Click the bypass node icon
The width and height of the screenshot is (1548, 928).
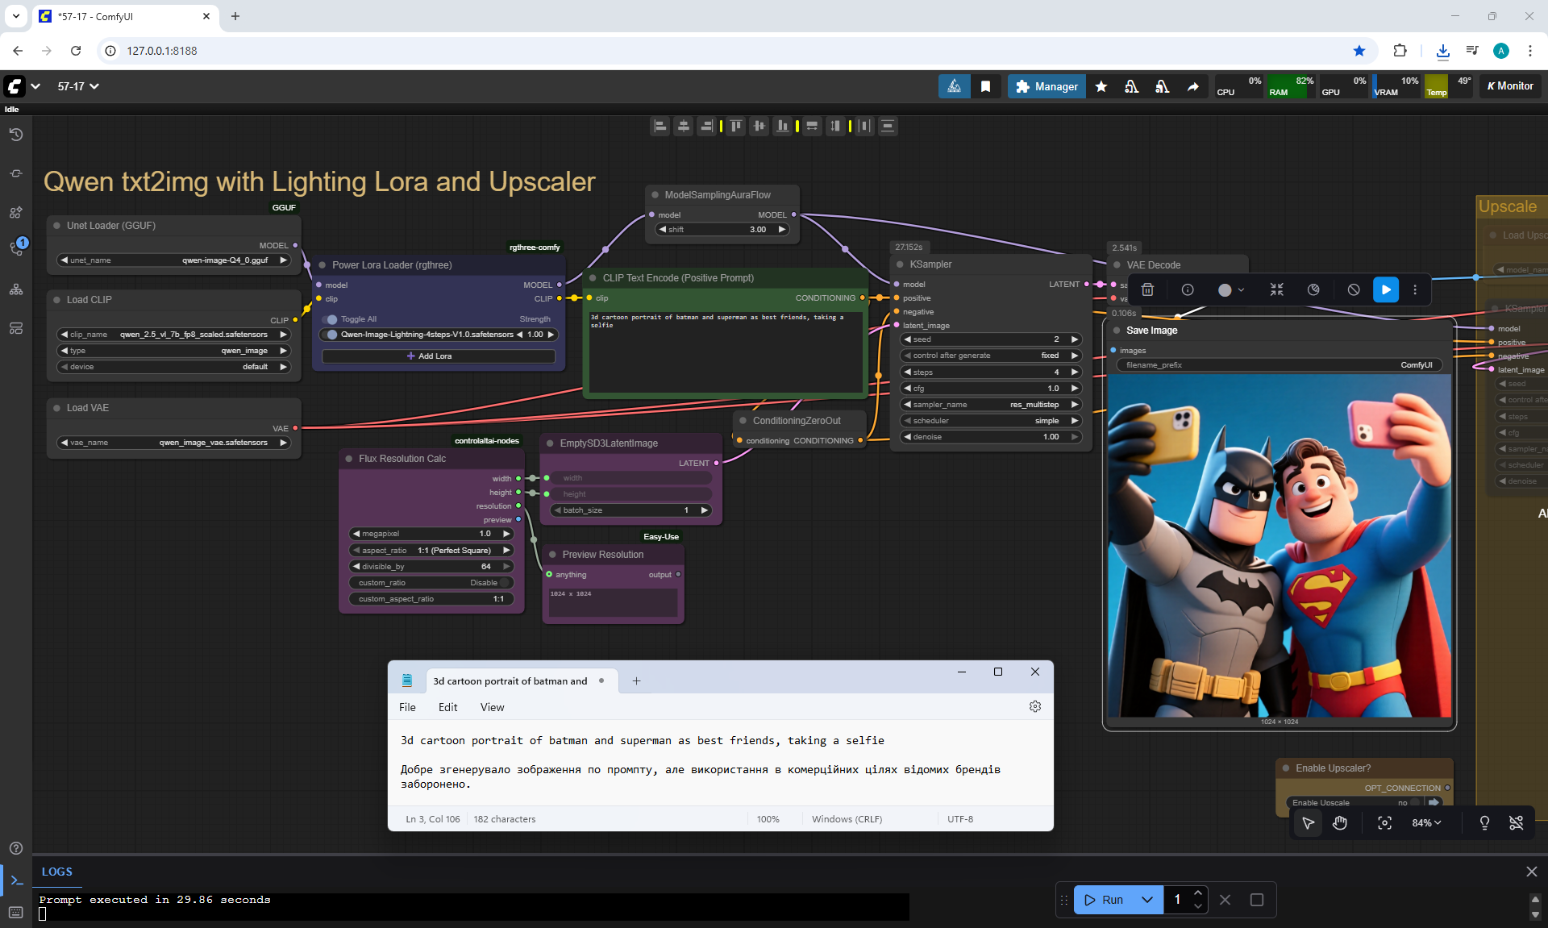click(1354, 289)
